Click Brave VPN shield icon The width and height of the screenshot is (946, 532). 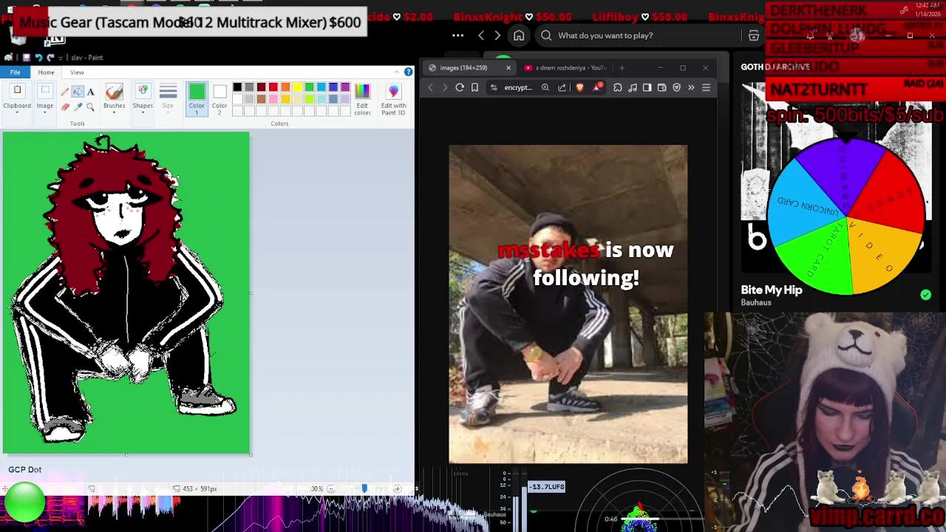tap(676, 88)
